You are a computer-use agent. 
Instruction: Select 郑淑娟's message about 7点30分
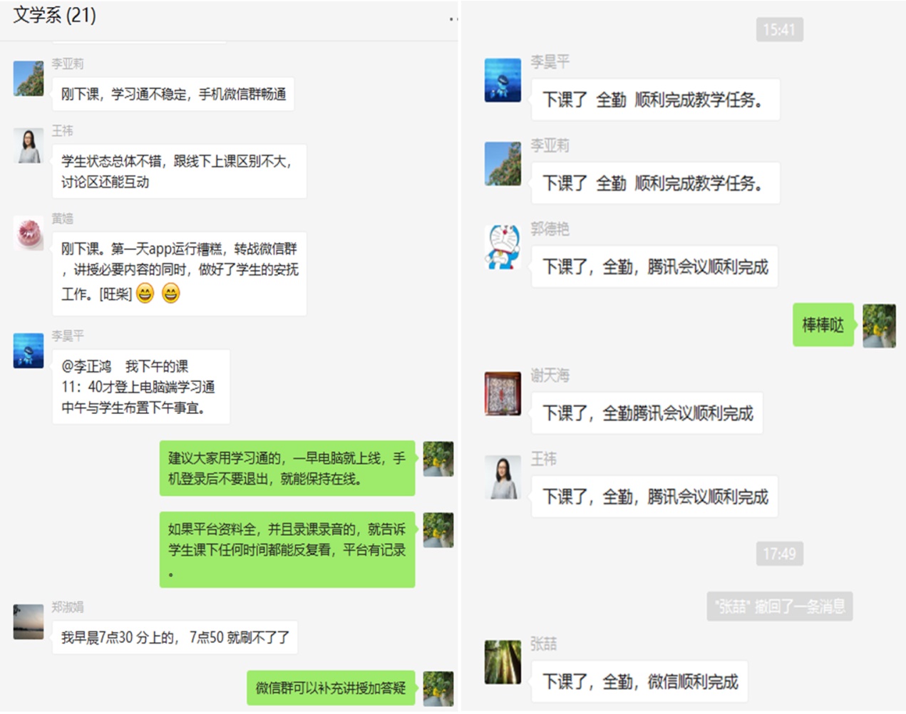click(175, 637)
